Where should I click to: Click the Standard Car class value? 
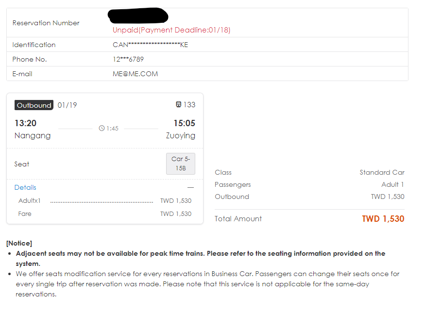[x=382, y=172]
